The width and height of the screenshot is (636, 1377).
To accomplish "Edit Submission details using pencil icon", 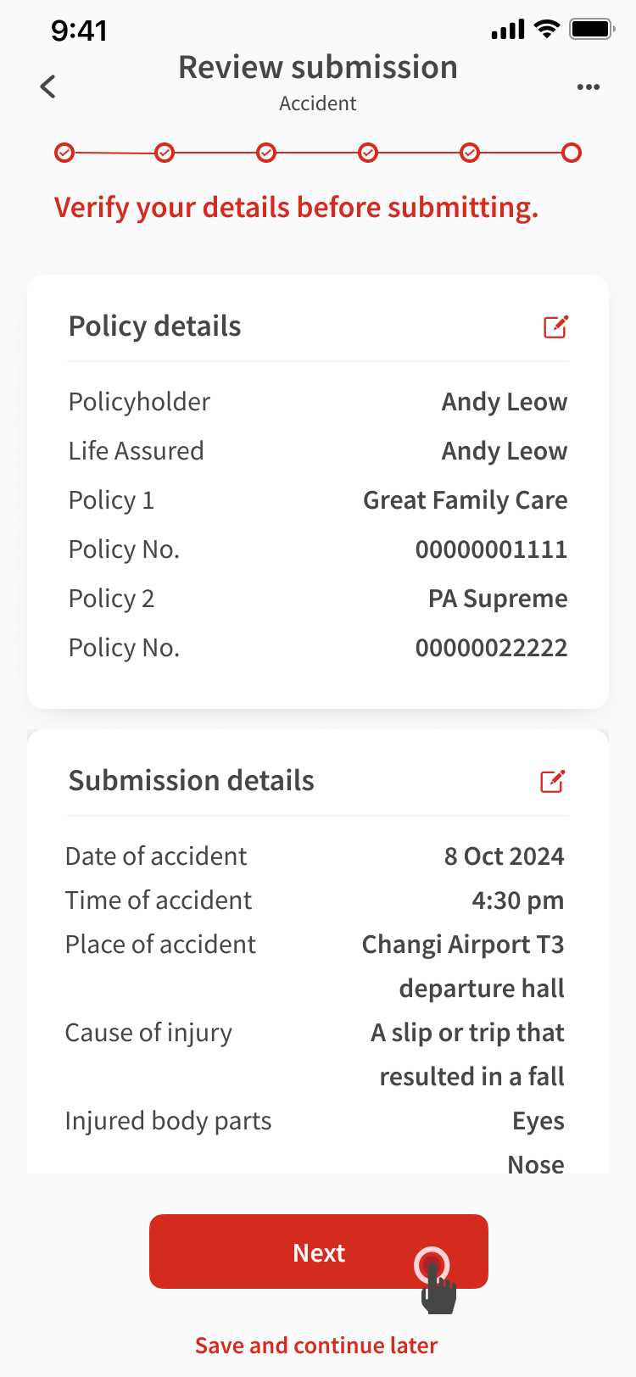I will tap(552, 781).
